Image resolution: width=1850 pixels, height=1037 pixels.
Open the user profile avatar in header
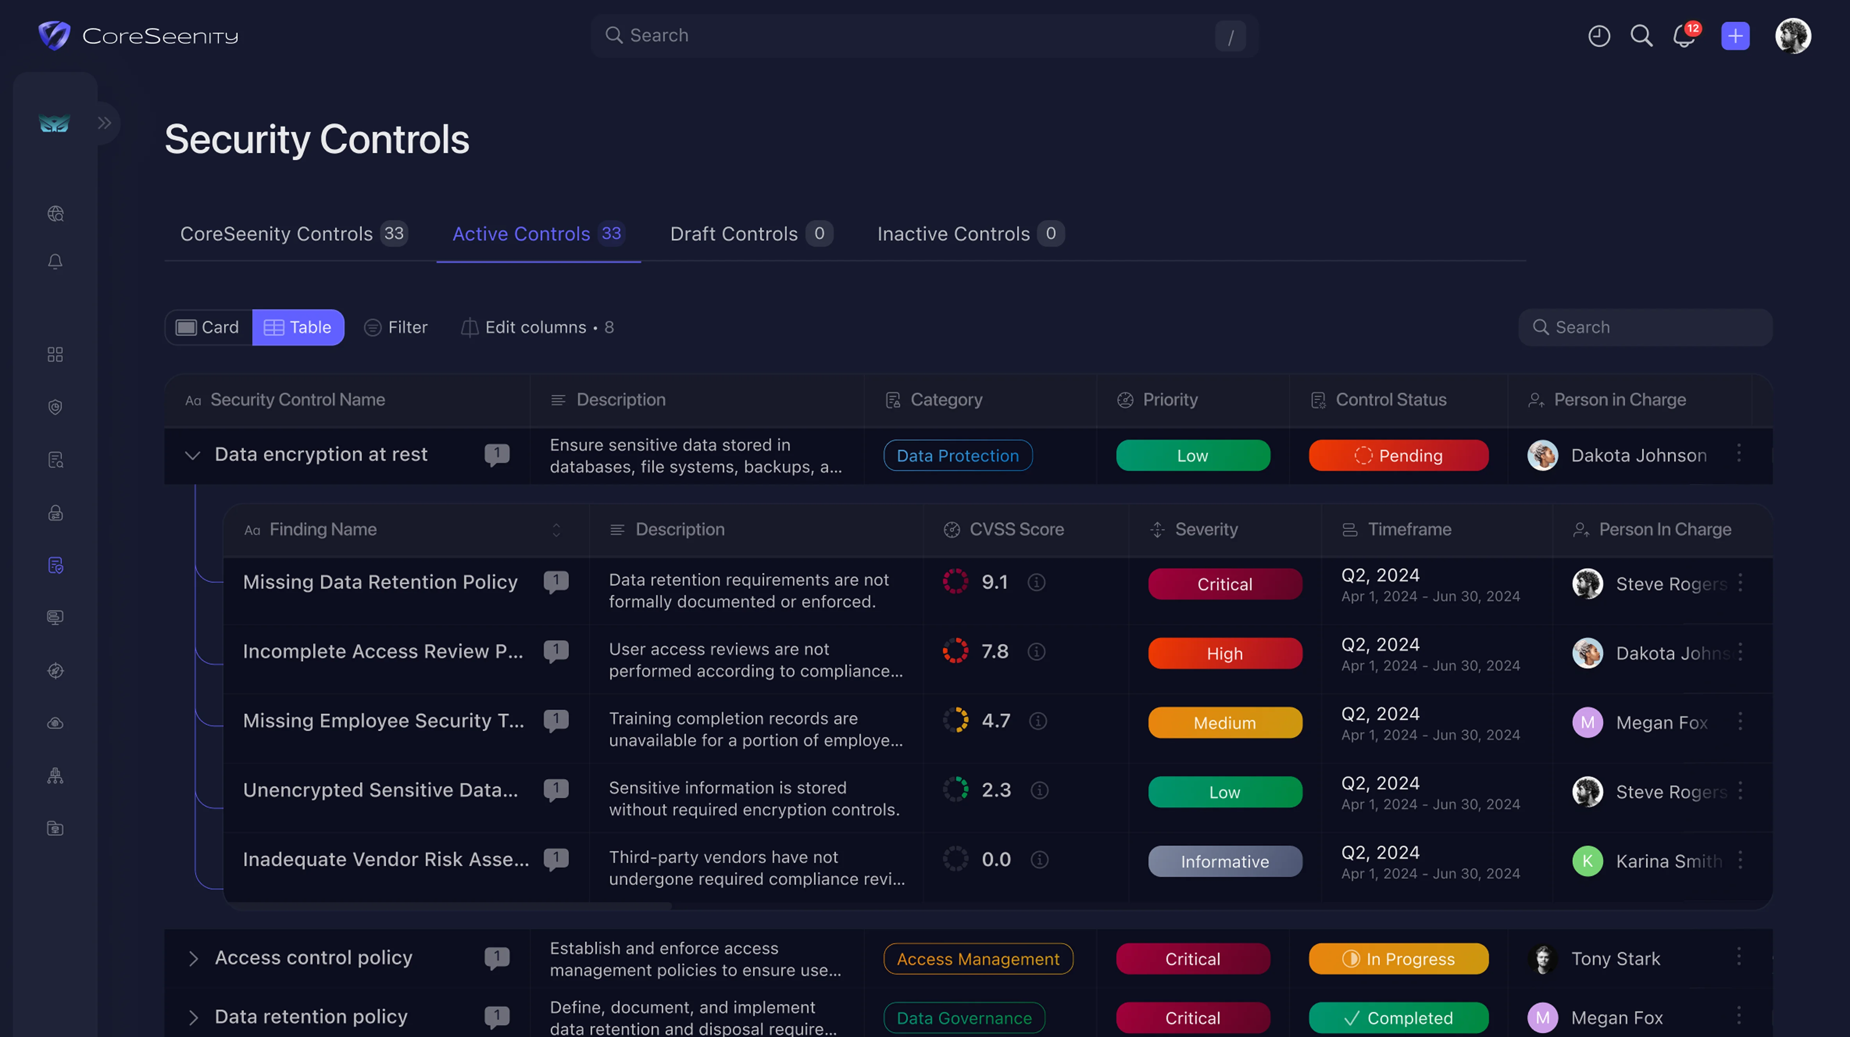coord(1793,36)
